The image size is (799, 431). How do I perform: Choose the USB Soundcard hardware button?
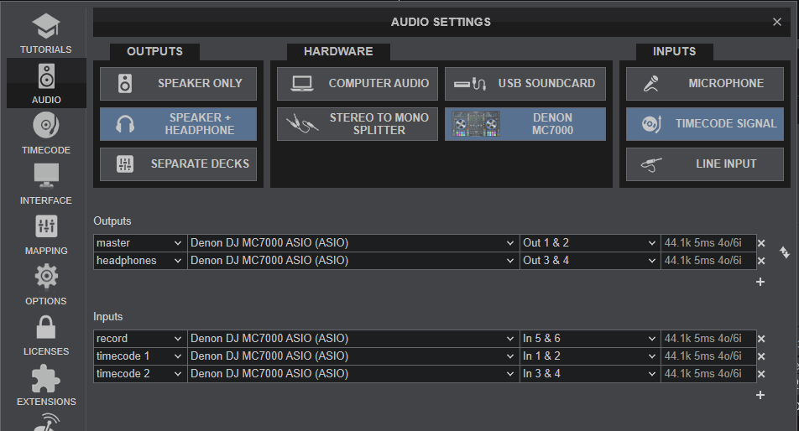coord(525,84)
